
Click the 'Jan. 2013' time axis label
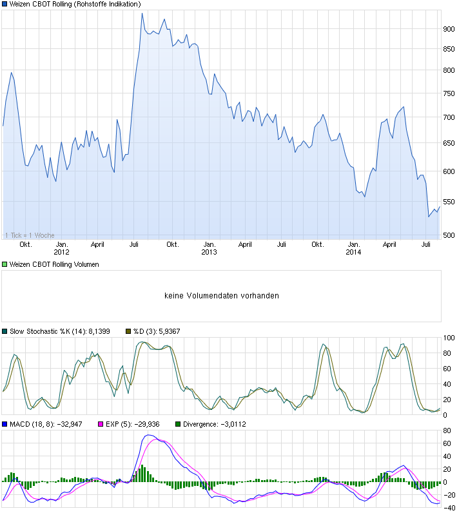[209, 248]
